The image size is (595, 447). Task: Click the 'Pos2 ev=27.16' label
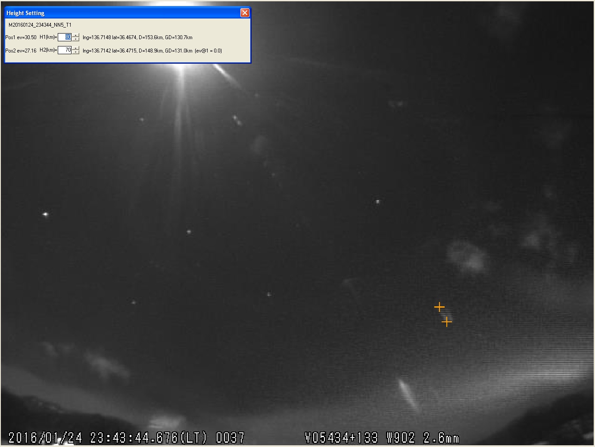[21, 51]
